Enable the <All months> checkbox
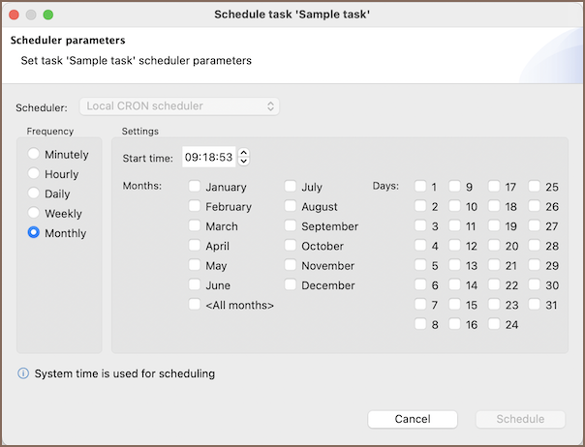The image size is (585, 447). click(x=196, y=305)
